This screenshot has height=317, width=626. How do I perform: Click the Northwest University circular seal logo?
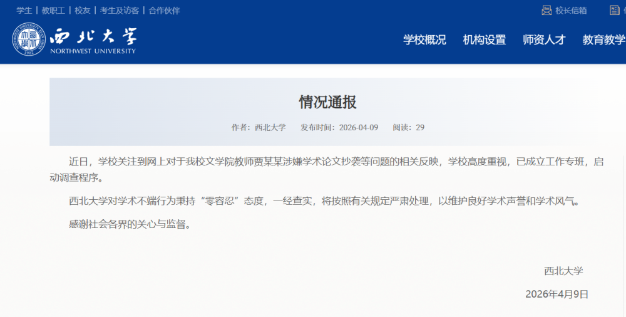tap(29, 39)
